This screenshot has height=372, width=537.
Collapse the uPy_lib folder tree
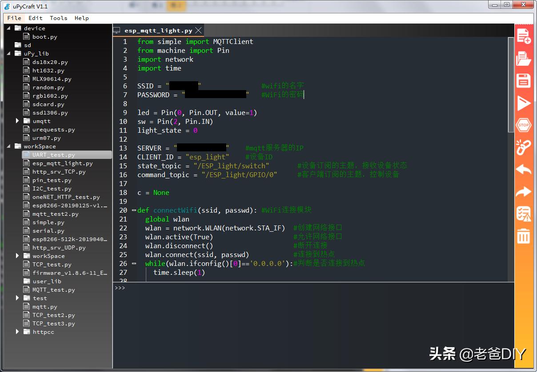click(x=8, y=53)
